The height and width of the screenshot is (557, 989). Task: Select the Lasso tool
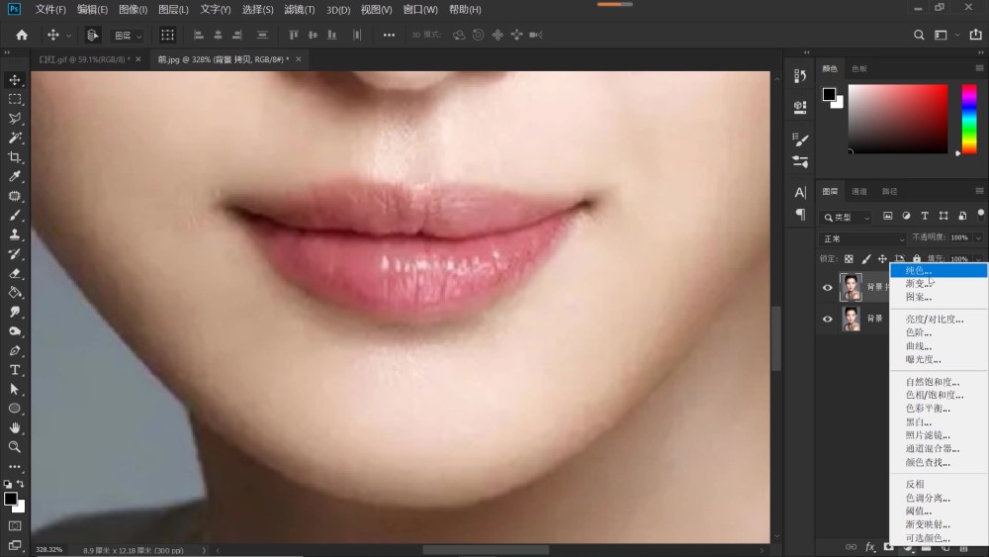point(15,118)
